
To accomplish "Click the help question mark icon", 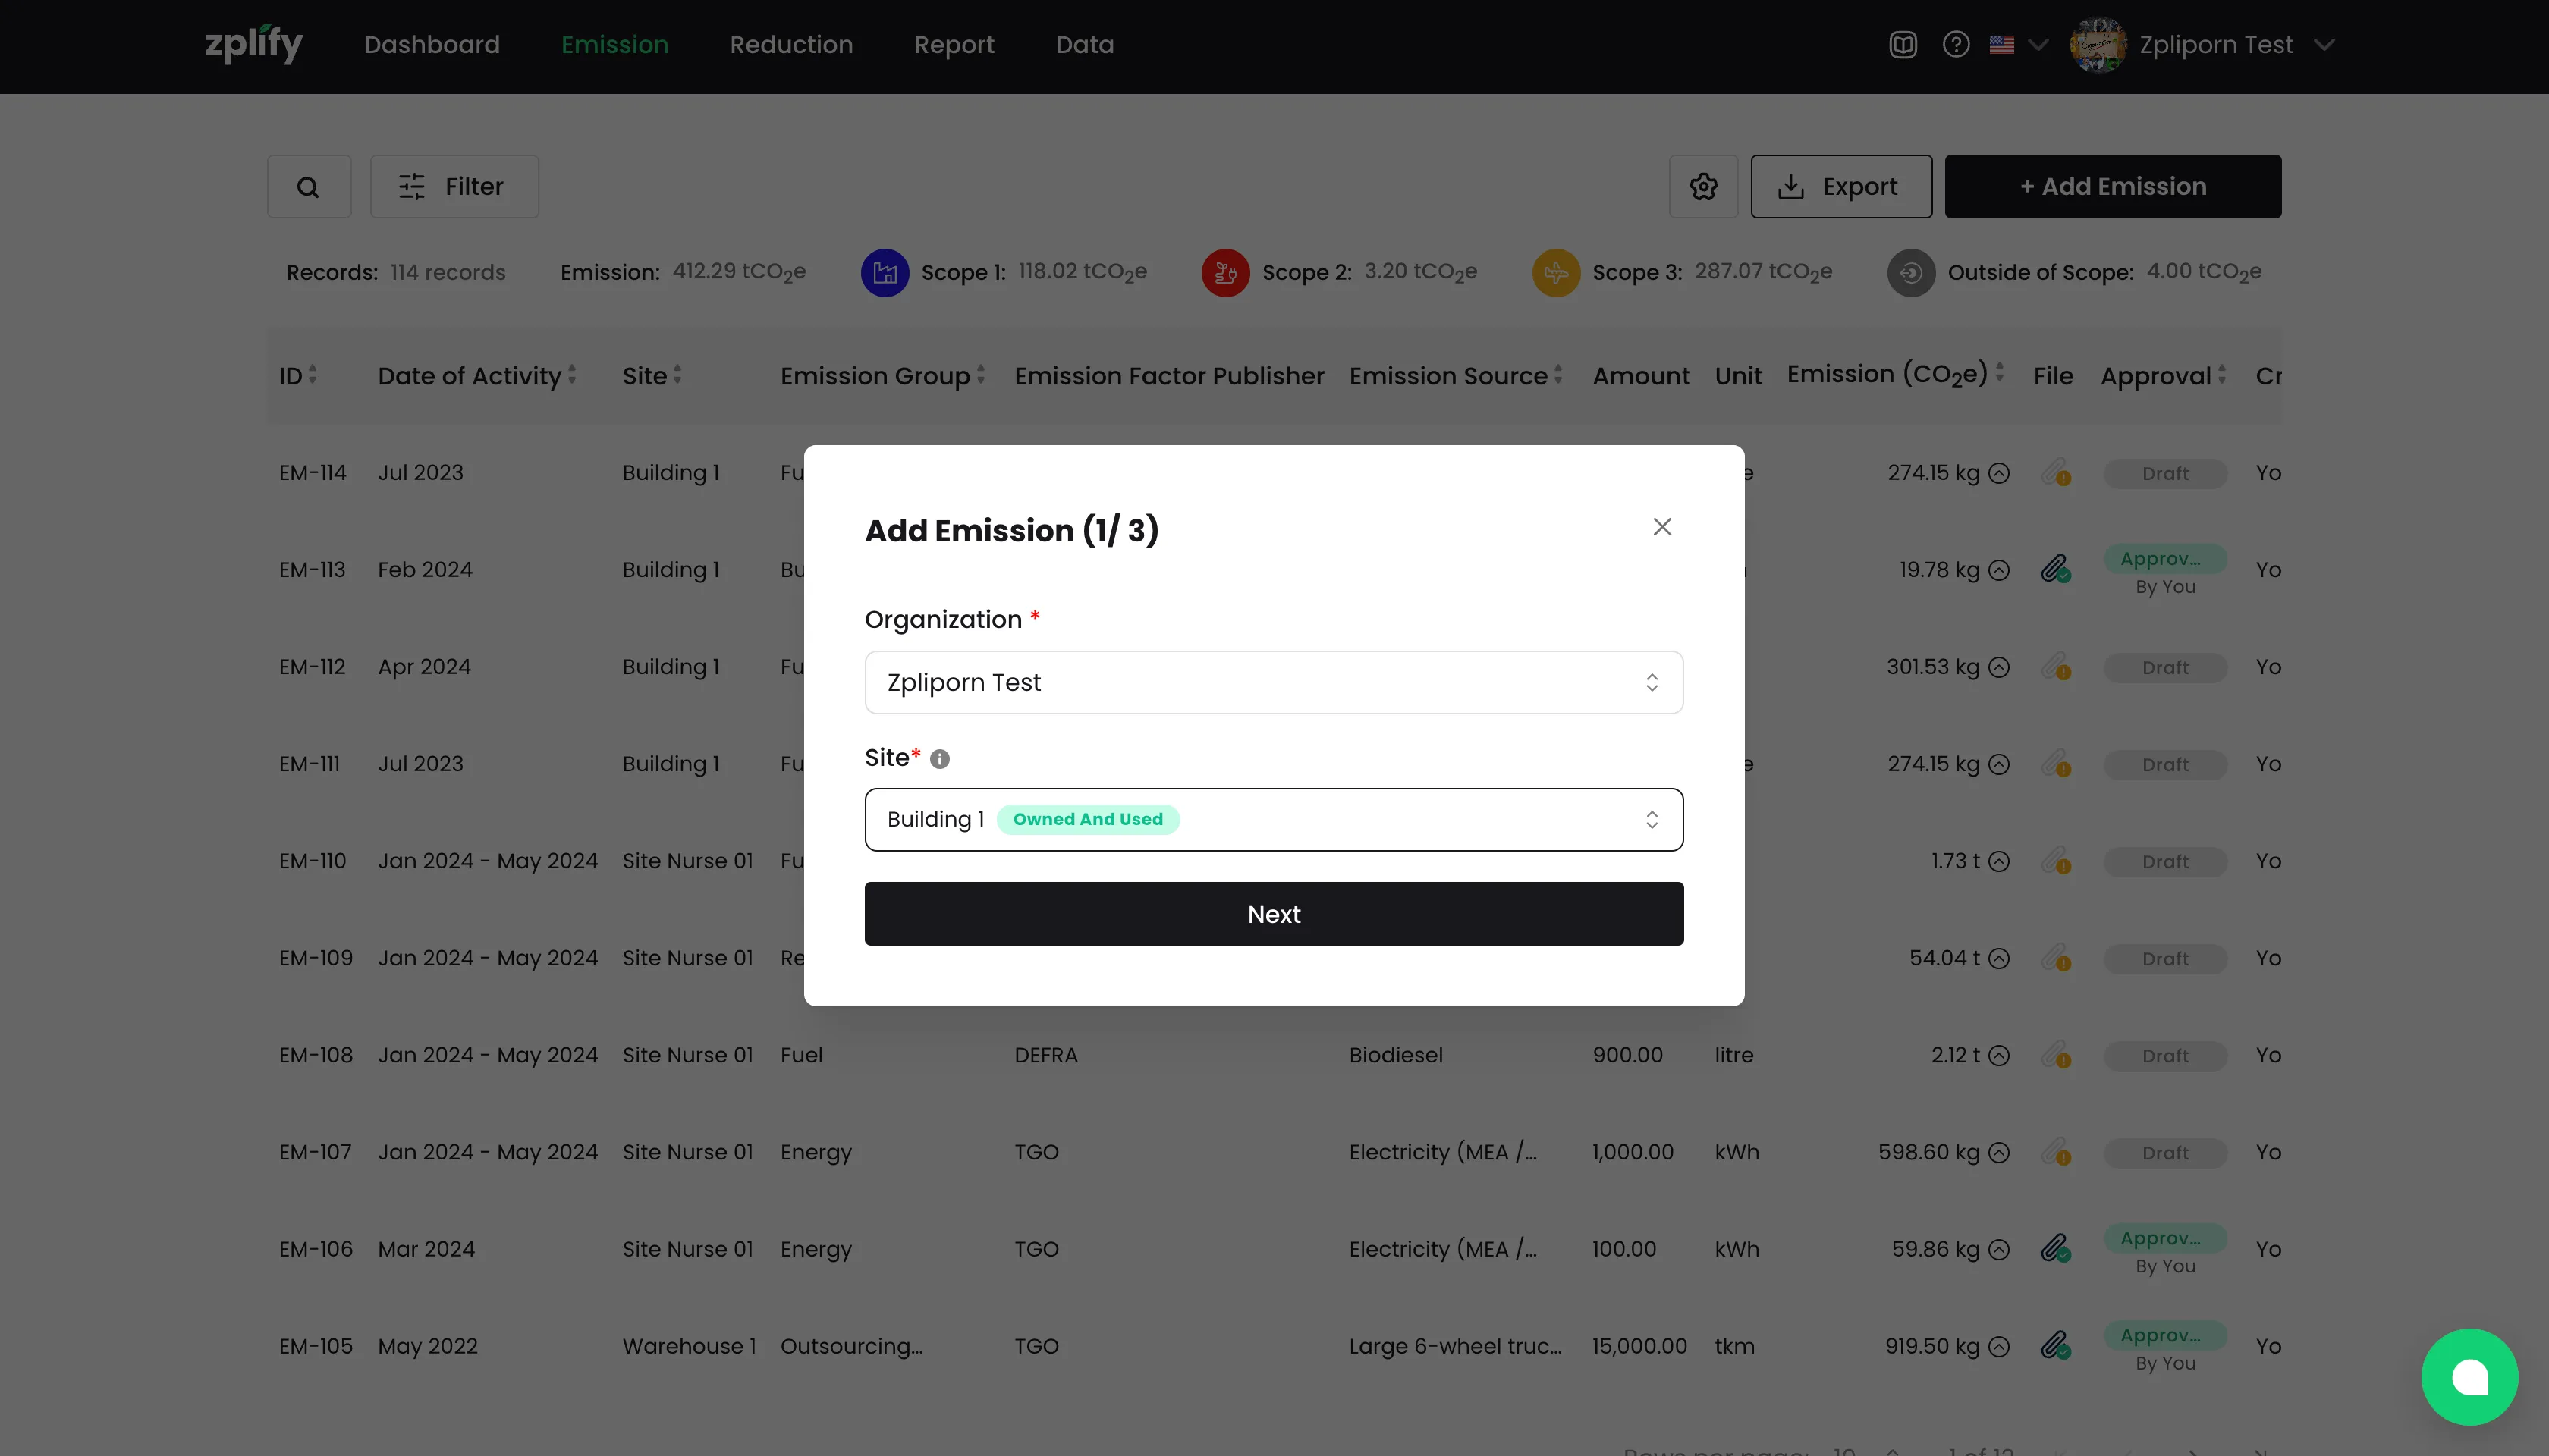I will coord(1956,45).
